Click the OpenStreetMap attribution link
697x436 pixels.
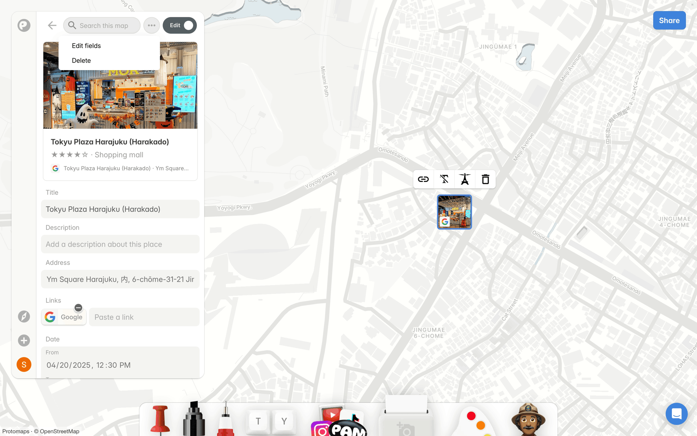[x=60, y=431]
